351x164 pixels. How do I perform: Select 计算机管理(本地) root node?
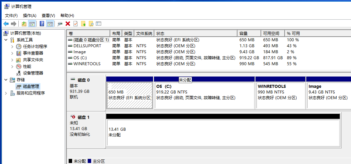tap(25, 33)
